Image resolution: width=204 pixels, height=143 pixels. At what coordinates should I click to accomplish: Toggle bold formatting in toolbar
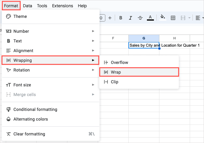(x=121, y=18)
